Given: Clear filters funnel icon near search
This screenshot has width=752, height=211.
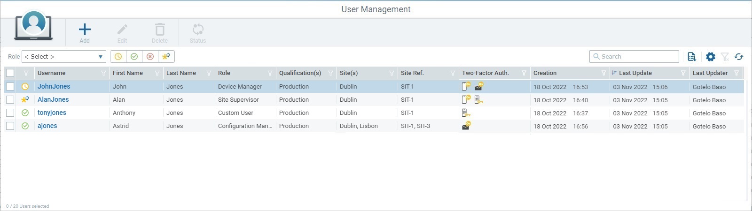Looking at the screenshot, I should pyautogui.click(x=725, y=57).
